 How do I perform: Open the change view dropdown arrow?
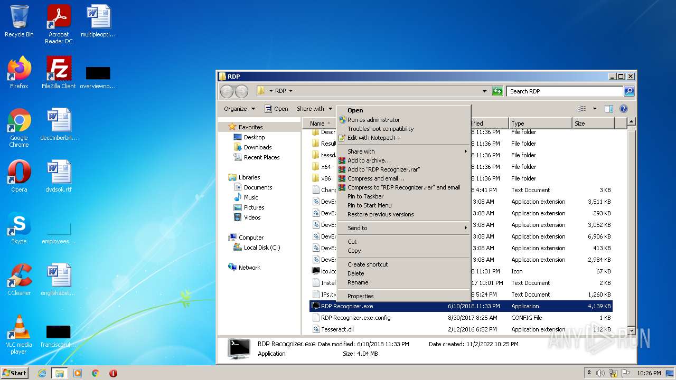(595, 109)
